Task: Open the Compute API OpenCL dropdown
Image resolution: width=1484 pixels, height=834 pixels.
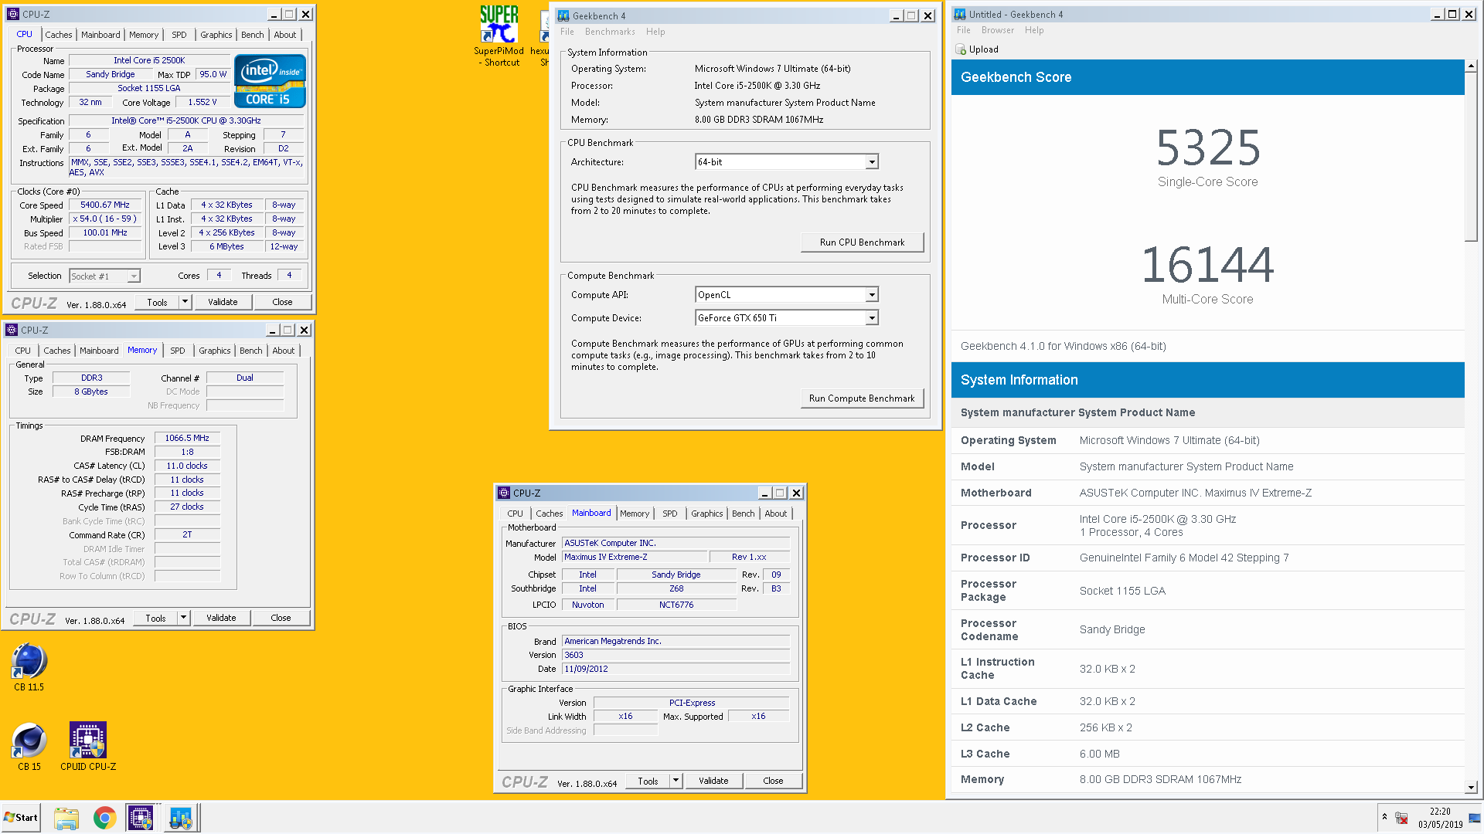Action: [871, 295]
